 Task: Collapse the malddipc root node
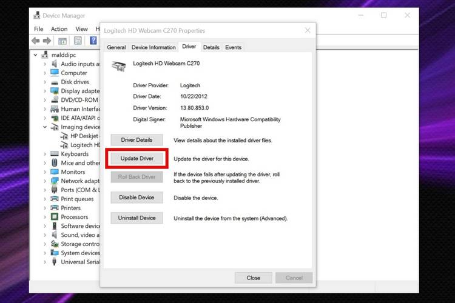(35, 55)
